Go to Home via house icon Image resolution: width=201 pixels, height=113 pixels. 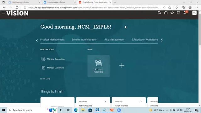(166, 13)
